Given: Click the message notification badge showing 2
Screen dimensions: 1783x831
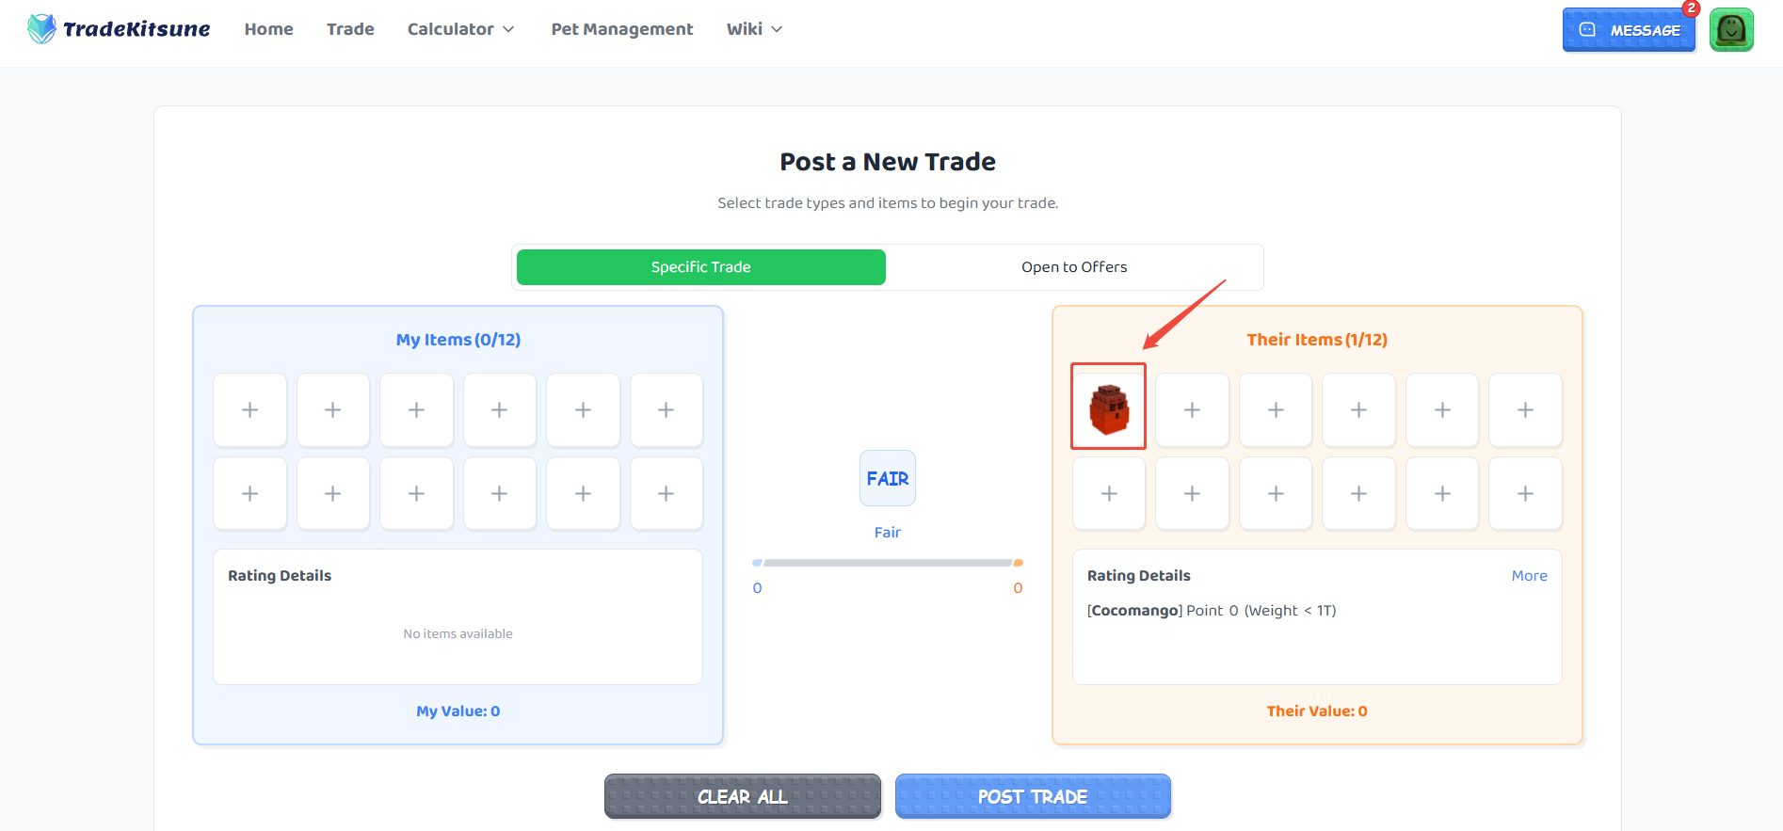Looking at the screenshot, I should point(1691,9).
